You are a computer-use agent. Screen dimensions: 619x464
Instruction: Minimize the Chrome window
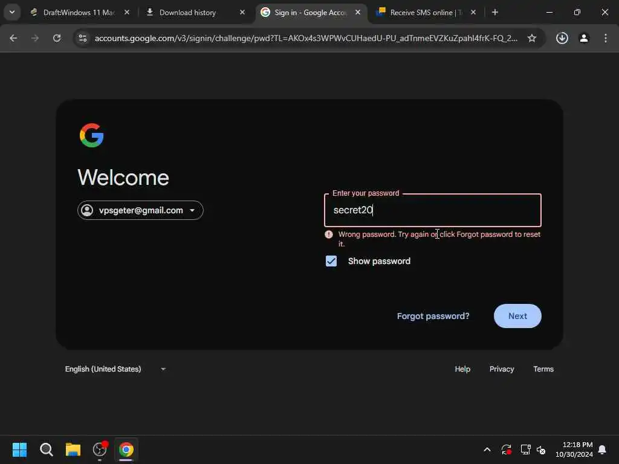tap(549, 12)
